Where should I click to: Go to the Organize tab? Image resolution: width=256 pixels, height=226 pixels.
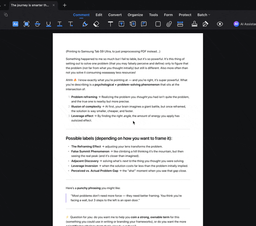pyautogui.click(x=135, y=15)
